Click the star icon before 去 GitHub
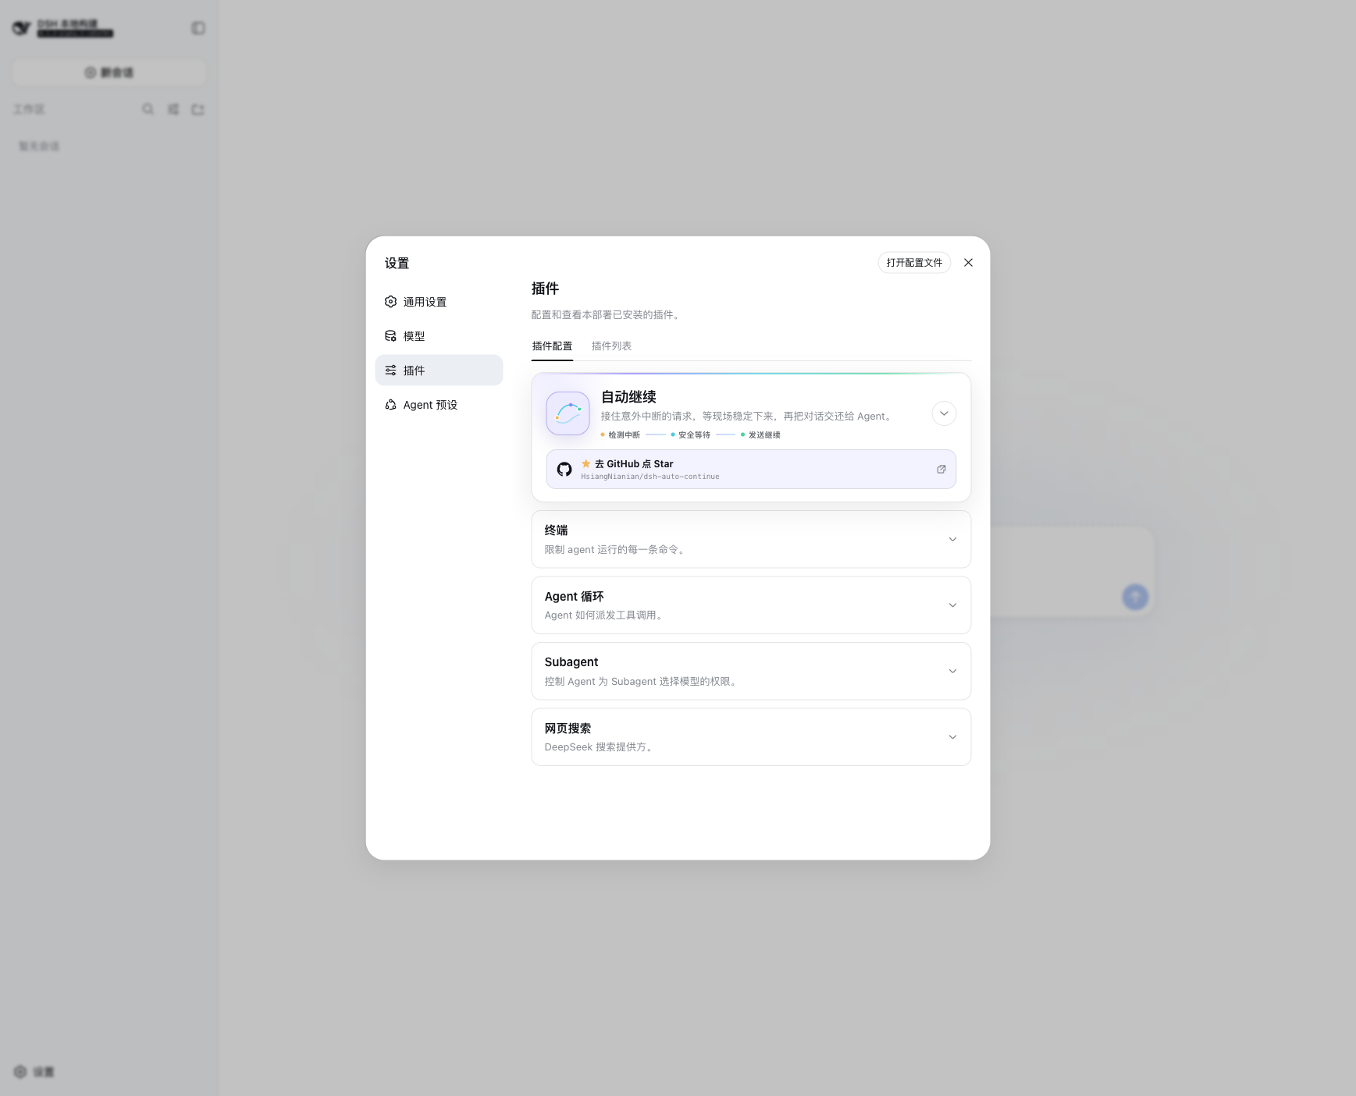 [586, 463]
